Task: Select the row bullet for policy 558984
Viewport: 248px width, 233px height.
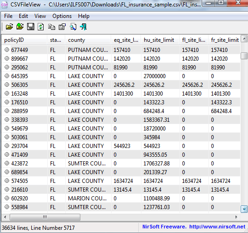Action: pos(7,207)
